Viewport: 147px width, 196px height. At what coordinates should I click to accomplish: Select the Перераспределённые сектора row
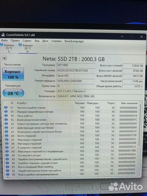tap(71, 112)
